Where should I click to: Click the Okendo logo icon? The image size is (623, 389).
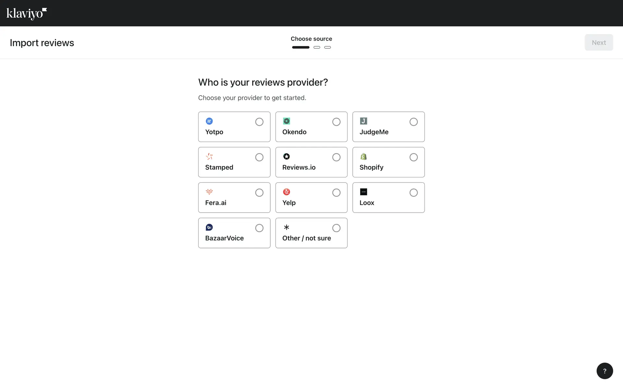coord(287,121)
